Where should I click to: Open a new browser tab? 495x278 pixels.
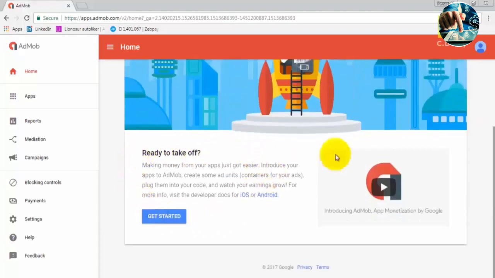(82, 6)
